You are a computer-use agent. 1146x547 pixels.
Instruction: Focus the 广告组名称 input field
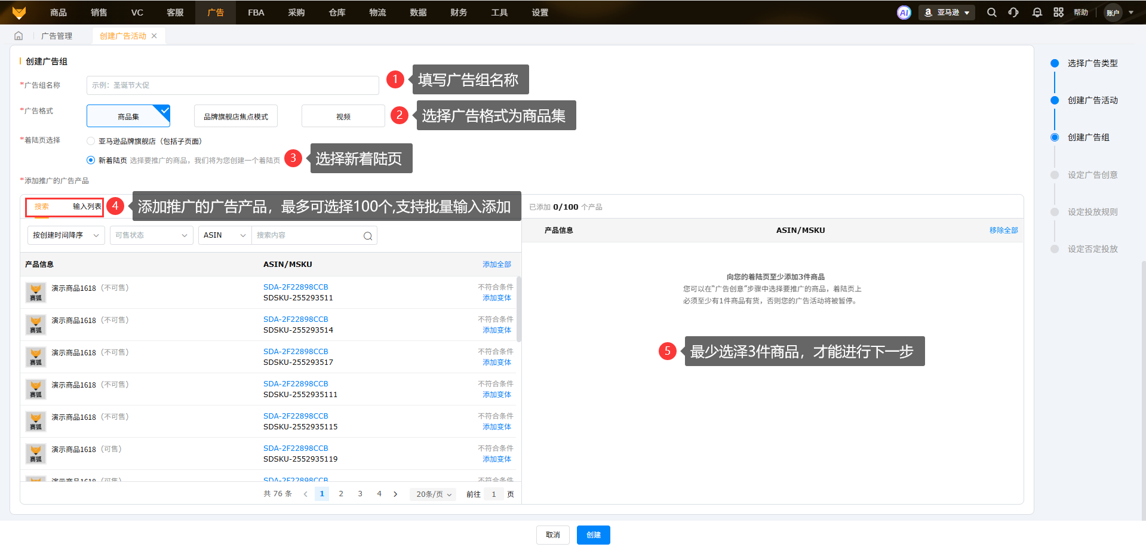click(x=232, y=85)
